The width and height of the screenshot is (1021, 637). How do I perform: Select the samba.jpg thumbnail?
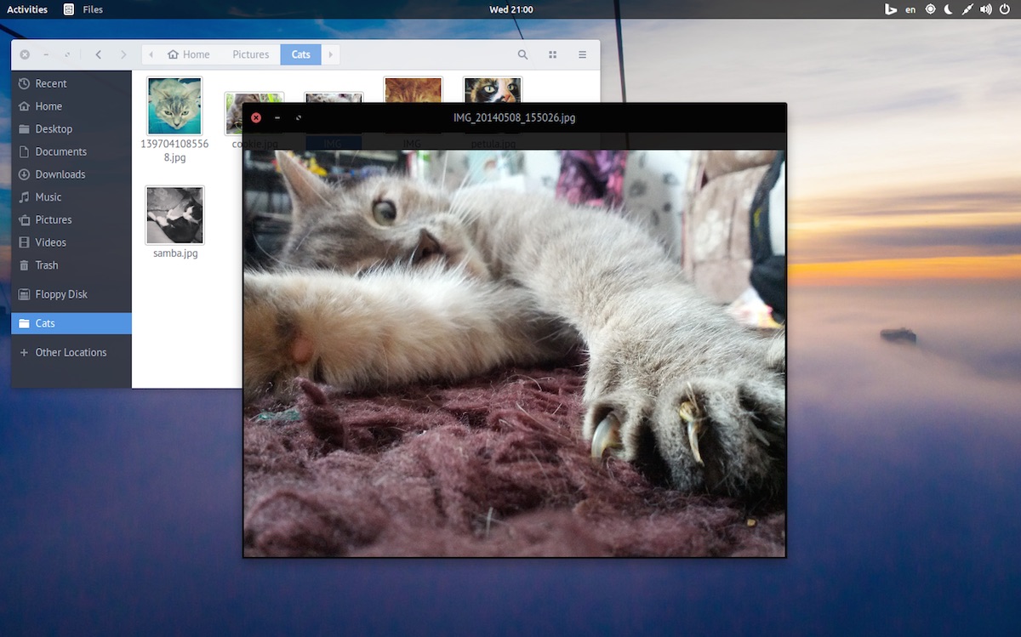174,215
